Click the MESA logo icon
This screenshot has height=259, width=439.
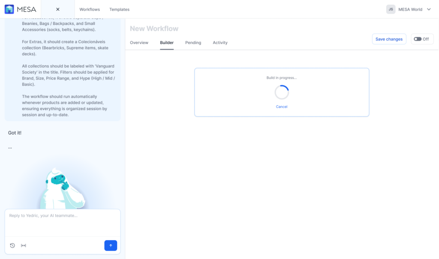coord(9,9)
